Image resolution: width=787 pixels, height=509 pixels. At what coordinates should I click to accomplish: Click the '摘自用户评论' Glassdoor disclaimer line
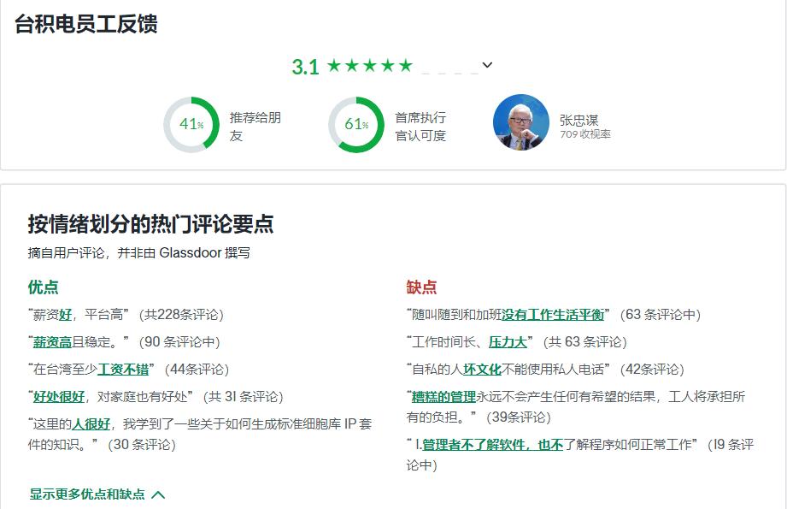coord(139,252)
